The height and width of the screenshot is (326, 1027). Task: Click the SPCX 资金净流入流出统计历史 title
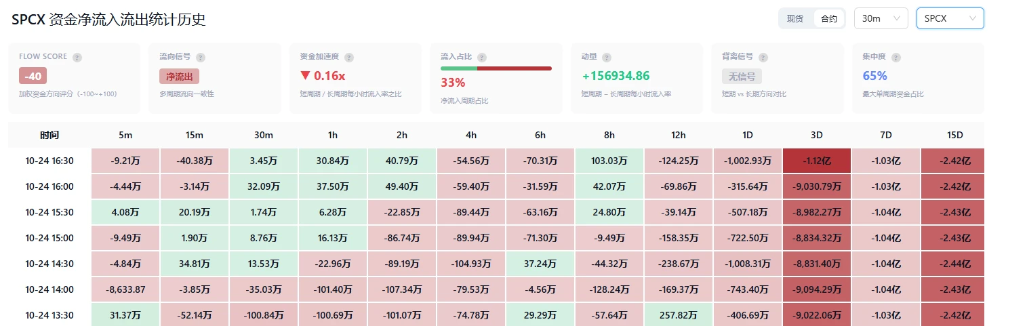coord(108,20)
